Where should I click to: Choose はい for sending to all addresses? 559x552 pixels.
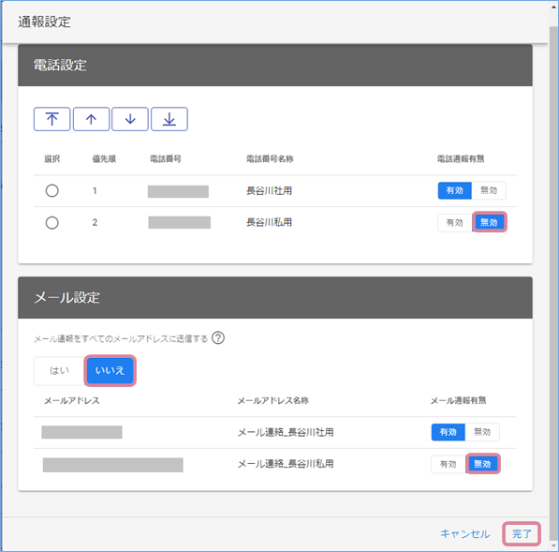[60, 371]
